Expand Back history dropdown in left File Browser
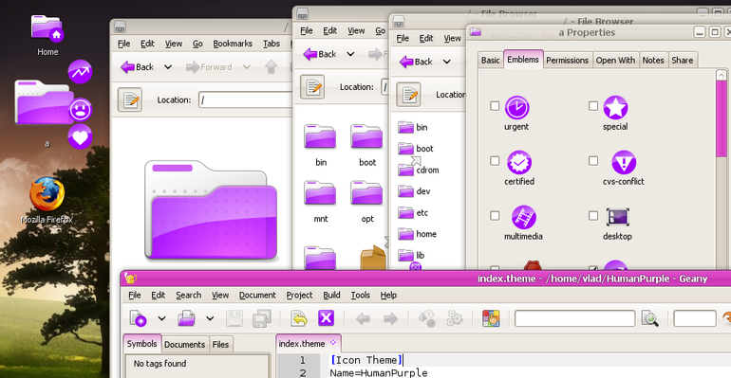This screenshot has width=731, height=378. 168,67
